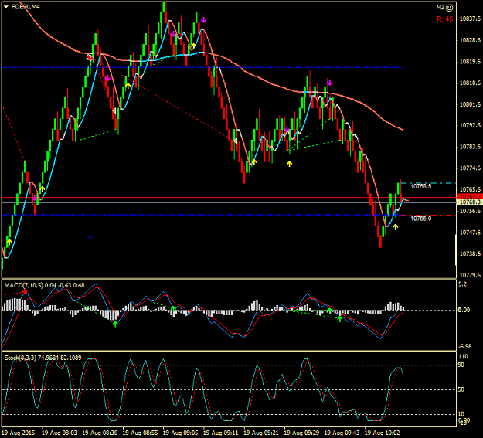Viewport: 483px width, 438px height.
Task: Select the red down arrow in MACD panel
Action: (25, 291)
